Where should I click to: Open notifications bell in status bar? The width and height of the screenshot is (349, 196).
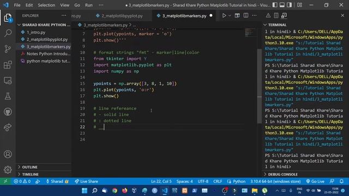pos(342,181)
